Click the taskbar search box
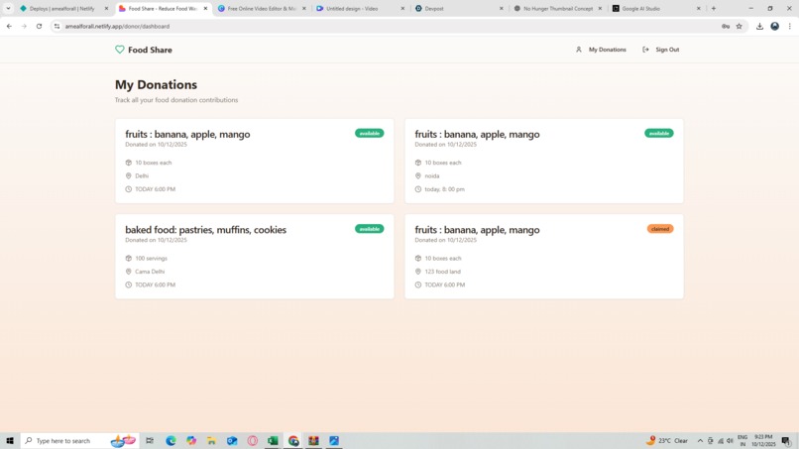This screenshot has width=799, height=449. (x=79, y=441)
